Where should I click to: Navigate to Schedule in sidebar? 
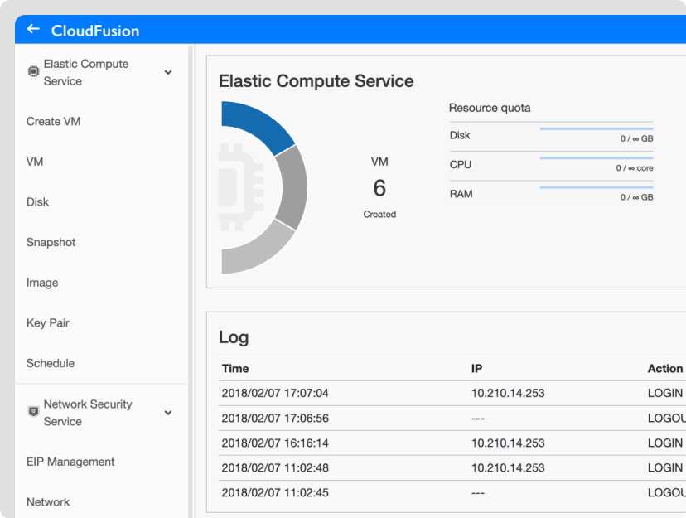(51, 363)
